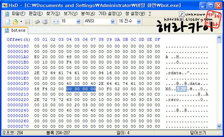Minimize the HxD window
224x137 pixels.
[x=203, y=6]
